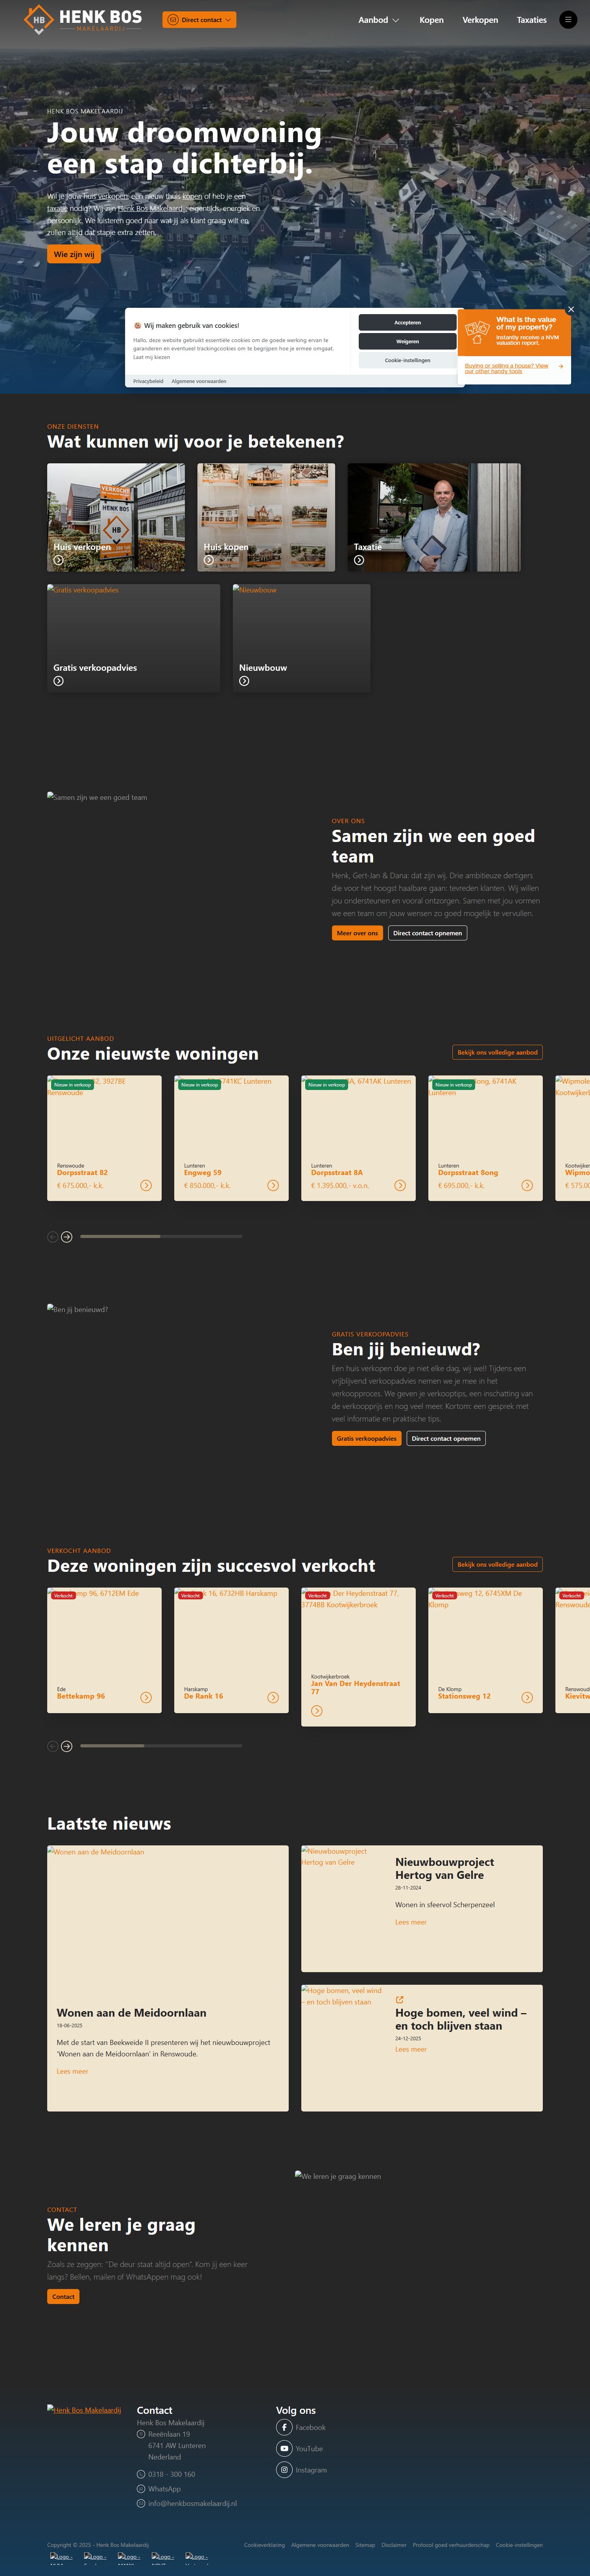Image resolution: width=590 pixels, height=2576 pixels.
Task: Open the Huis verkopen service thumbnail
Action: click(116, 517)
